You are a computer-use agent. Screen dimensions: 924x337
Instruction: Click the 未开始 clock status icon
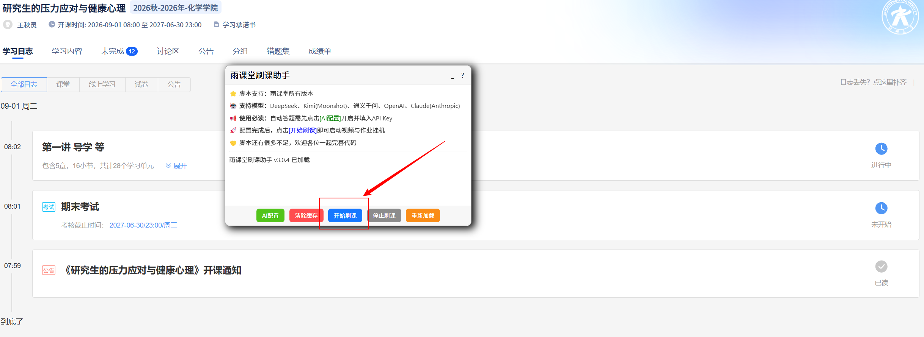click(881, 208)
